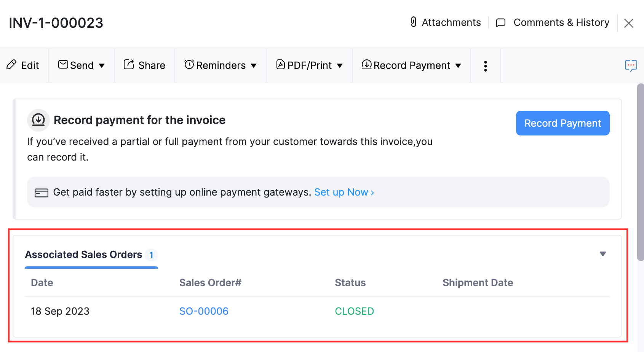The width and height of the screenshot is (644, 352).
Task: Open the Send dropdown menu
Action: point(81,65)
